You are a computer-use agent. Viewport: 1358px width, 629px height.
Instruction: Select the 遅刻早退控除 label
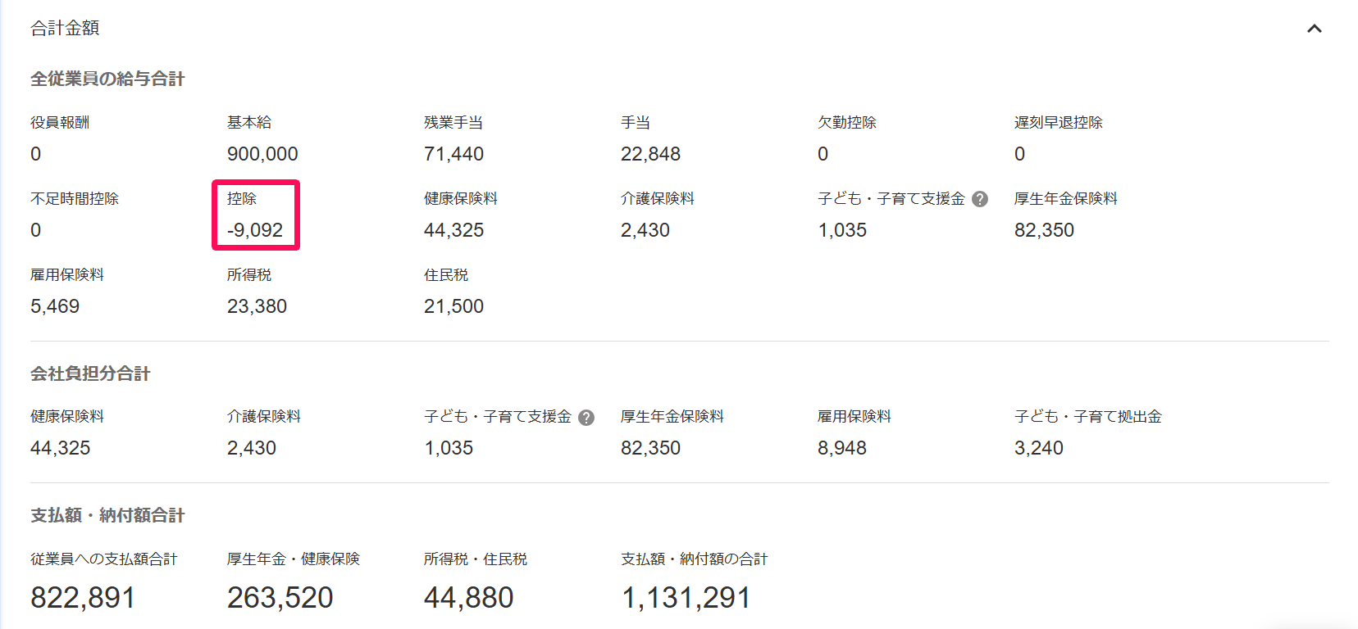(1059, 122)
